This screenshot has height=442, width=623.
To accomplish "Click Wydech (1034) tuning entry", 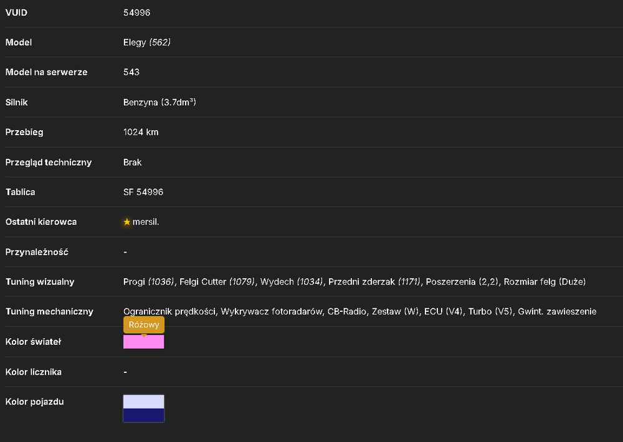I will [292, 282].
